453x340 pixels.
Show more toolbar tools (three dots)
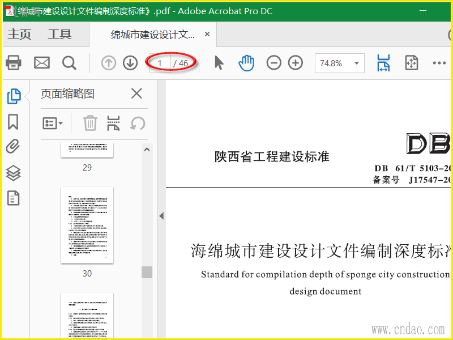pyautogui.click(x=439, y=63)
